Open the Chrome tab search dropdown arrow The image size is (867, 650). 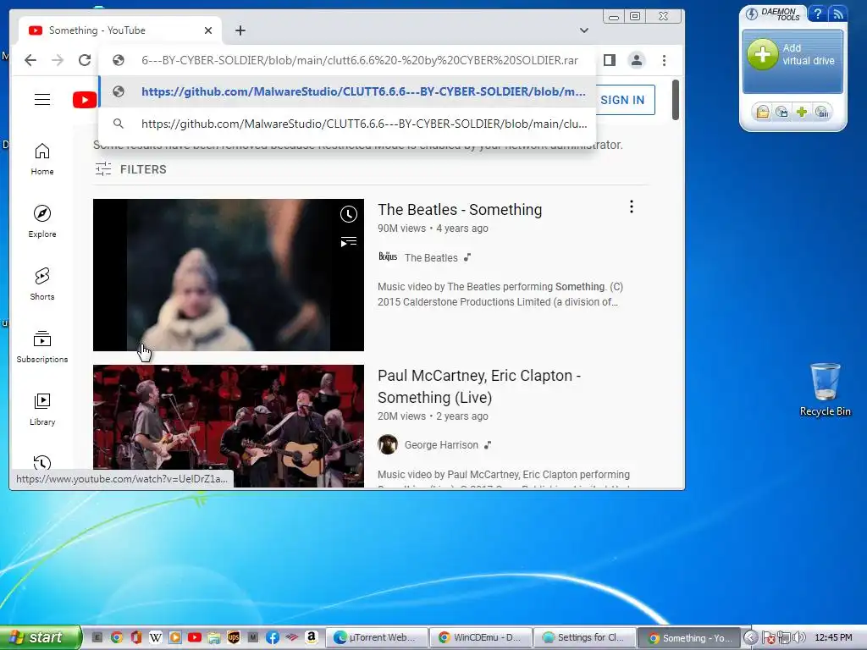point(584,30)
